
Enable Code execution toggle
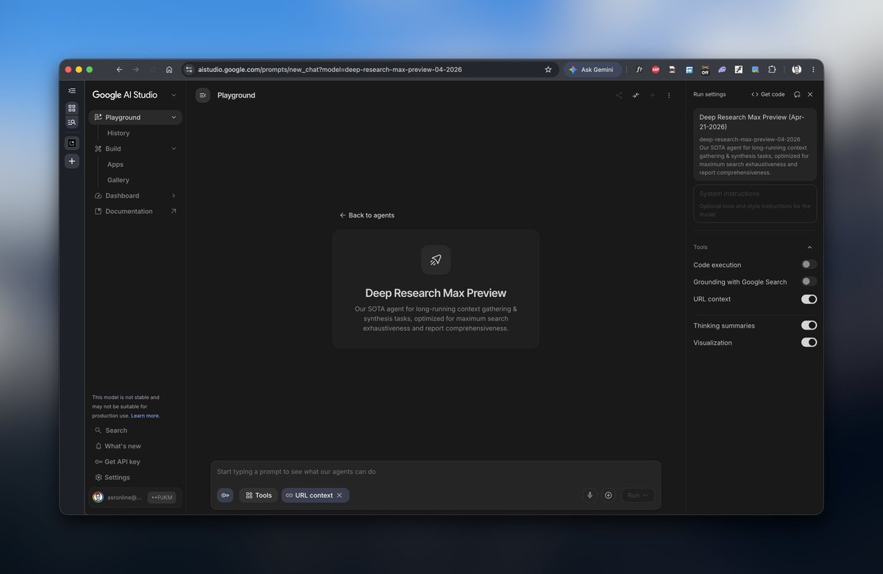click(809, 265)
